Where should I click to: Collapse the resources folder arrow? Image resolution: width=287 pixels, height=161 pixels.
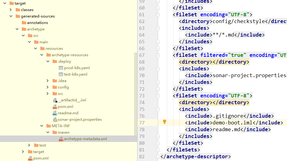pyautogui.click(x=36, y=49)
